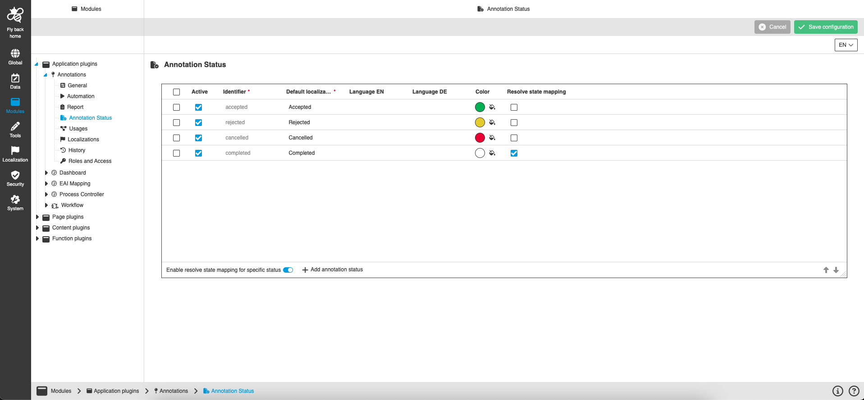Click the yellow color swatch for rejected
The width and height of the screenshot is (864, 400).
[480, 122]
